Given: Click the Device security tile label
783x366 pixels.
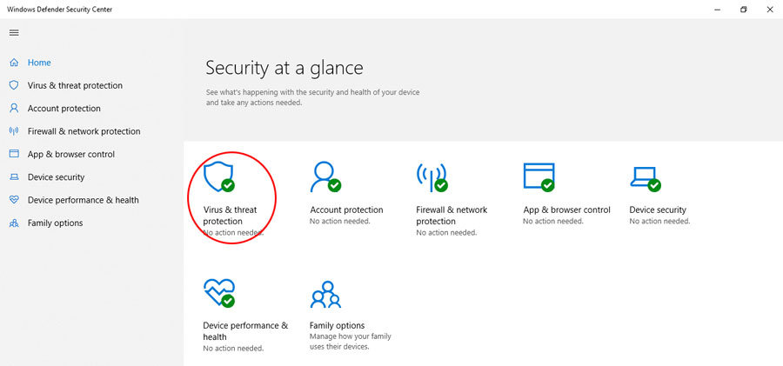Looking at the screenshot, I should pos(658,210).
